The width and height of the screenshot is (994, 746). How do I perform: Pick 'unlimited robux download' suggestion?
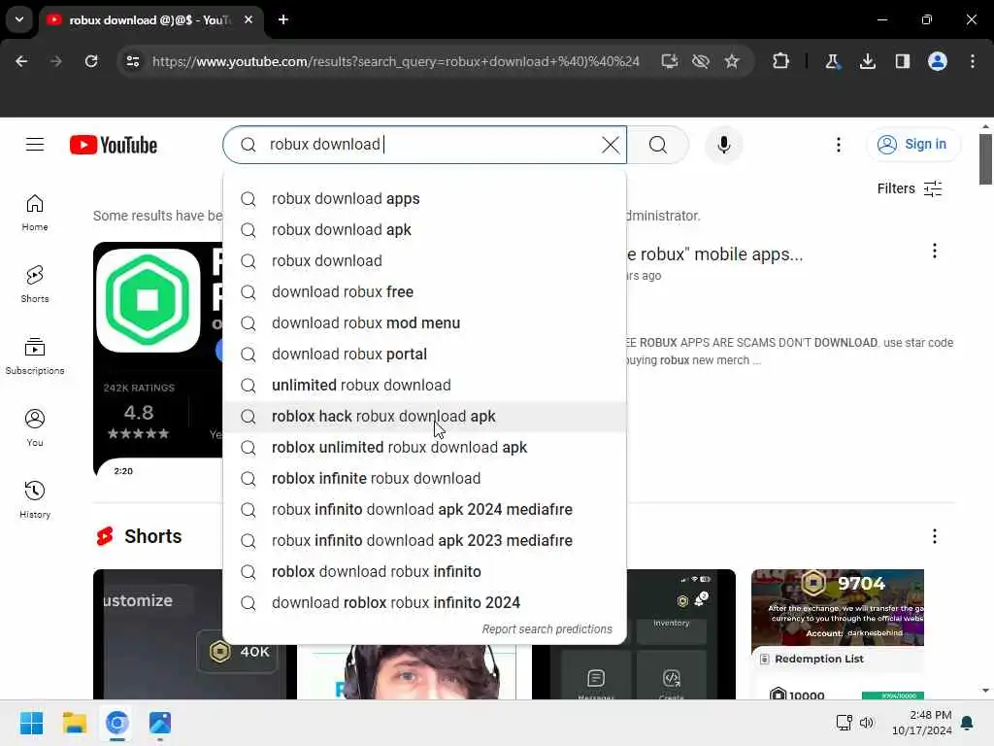[x=425, y=385]
